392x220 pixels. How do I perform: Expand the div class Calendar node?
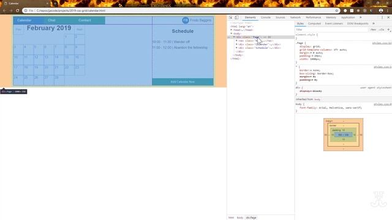(237, 45)
